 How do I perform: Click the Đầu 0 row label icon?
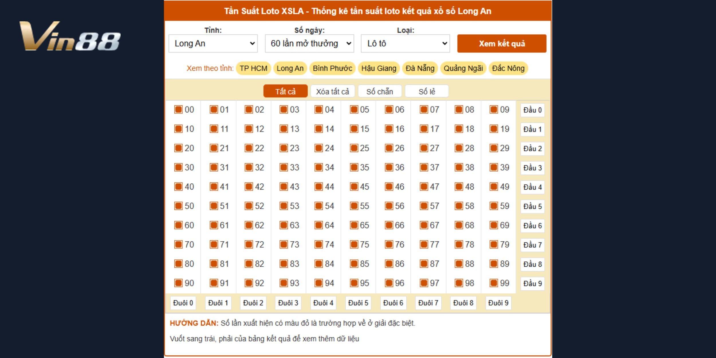(x=531, y=110)
